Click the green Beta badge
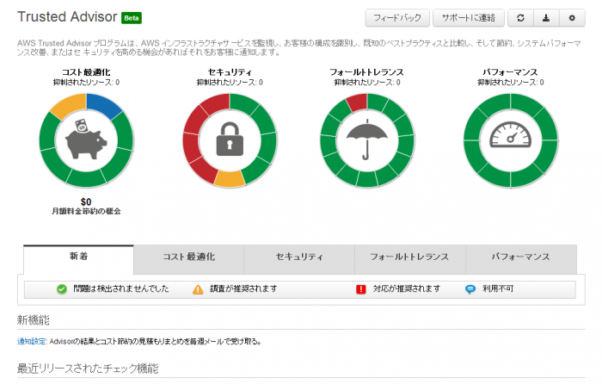Image resolution: width=602 pixels, height=384 pixels. 132,18
